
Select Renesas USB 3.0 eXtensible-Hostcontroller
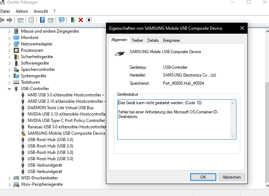pyautogui.click(x=67, y=127)
